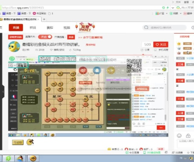Click the orange copy-address button
Viewport: 194px width, 162px height.
click(x=142, y=89)
